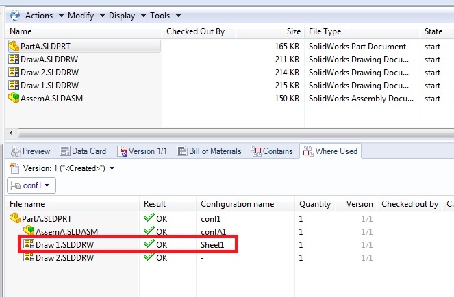Sort by File Type column header
Viewport: 454px width, 297px height.
(x=362, y=31)
